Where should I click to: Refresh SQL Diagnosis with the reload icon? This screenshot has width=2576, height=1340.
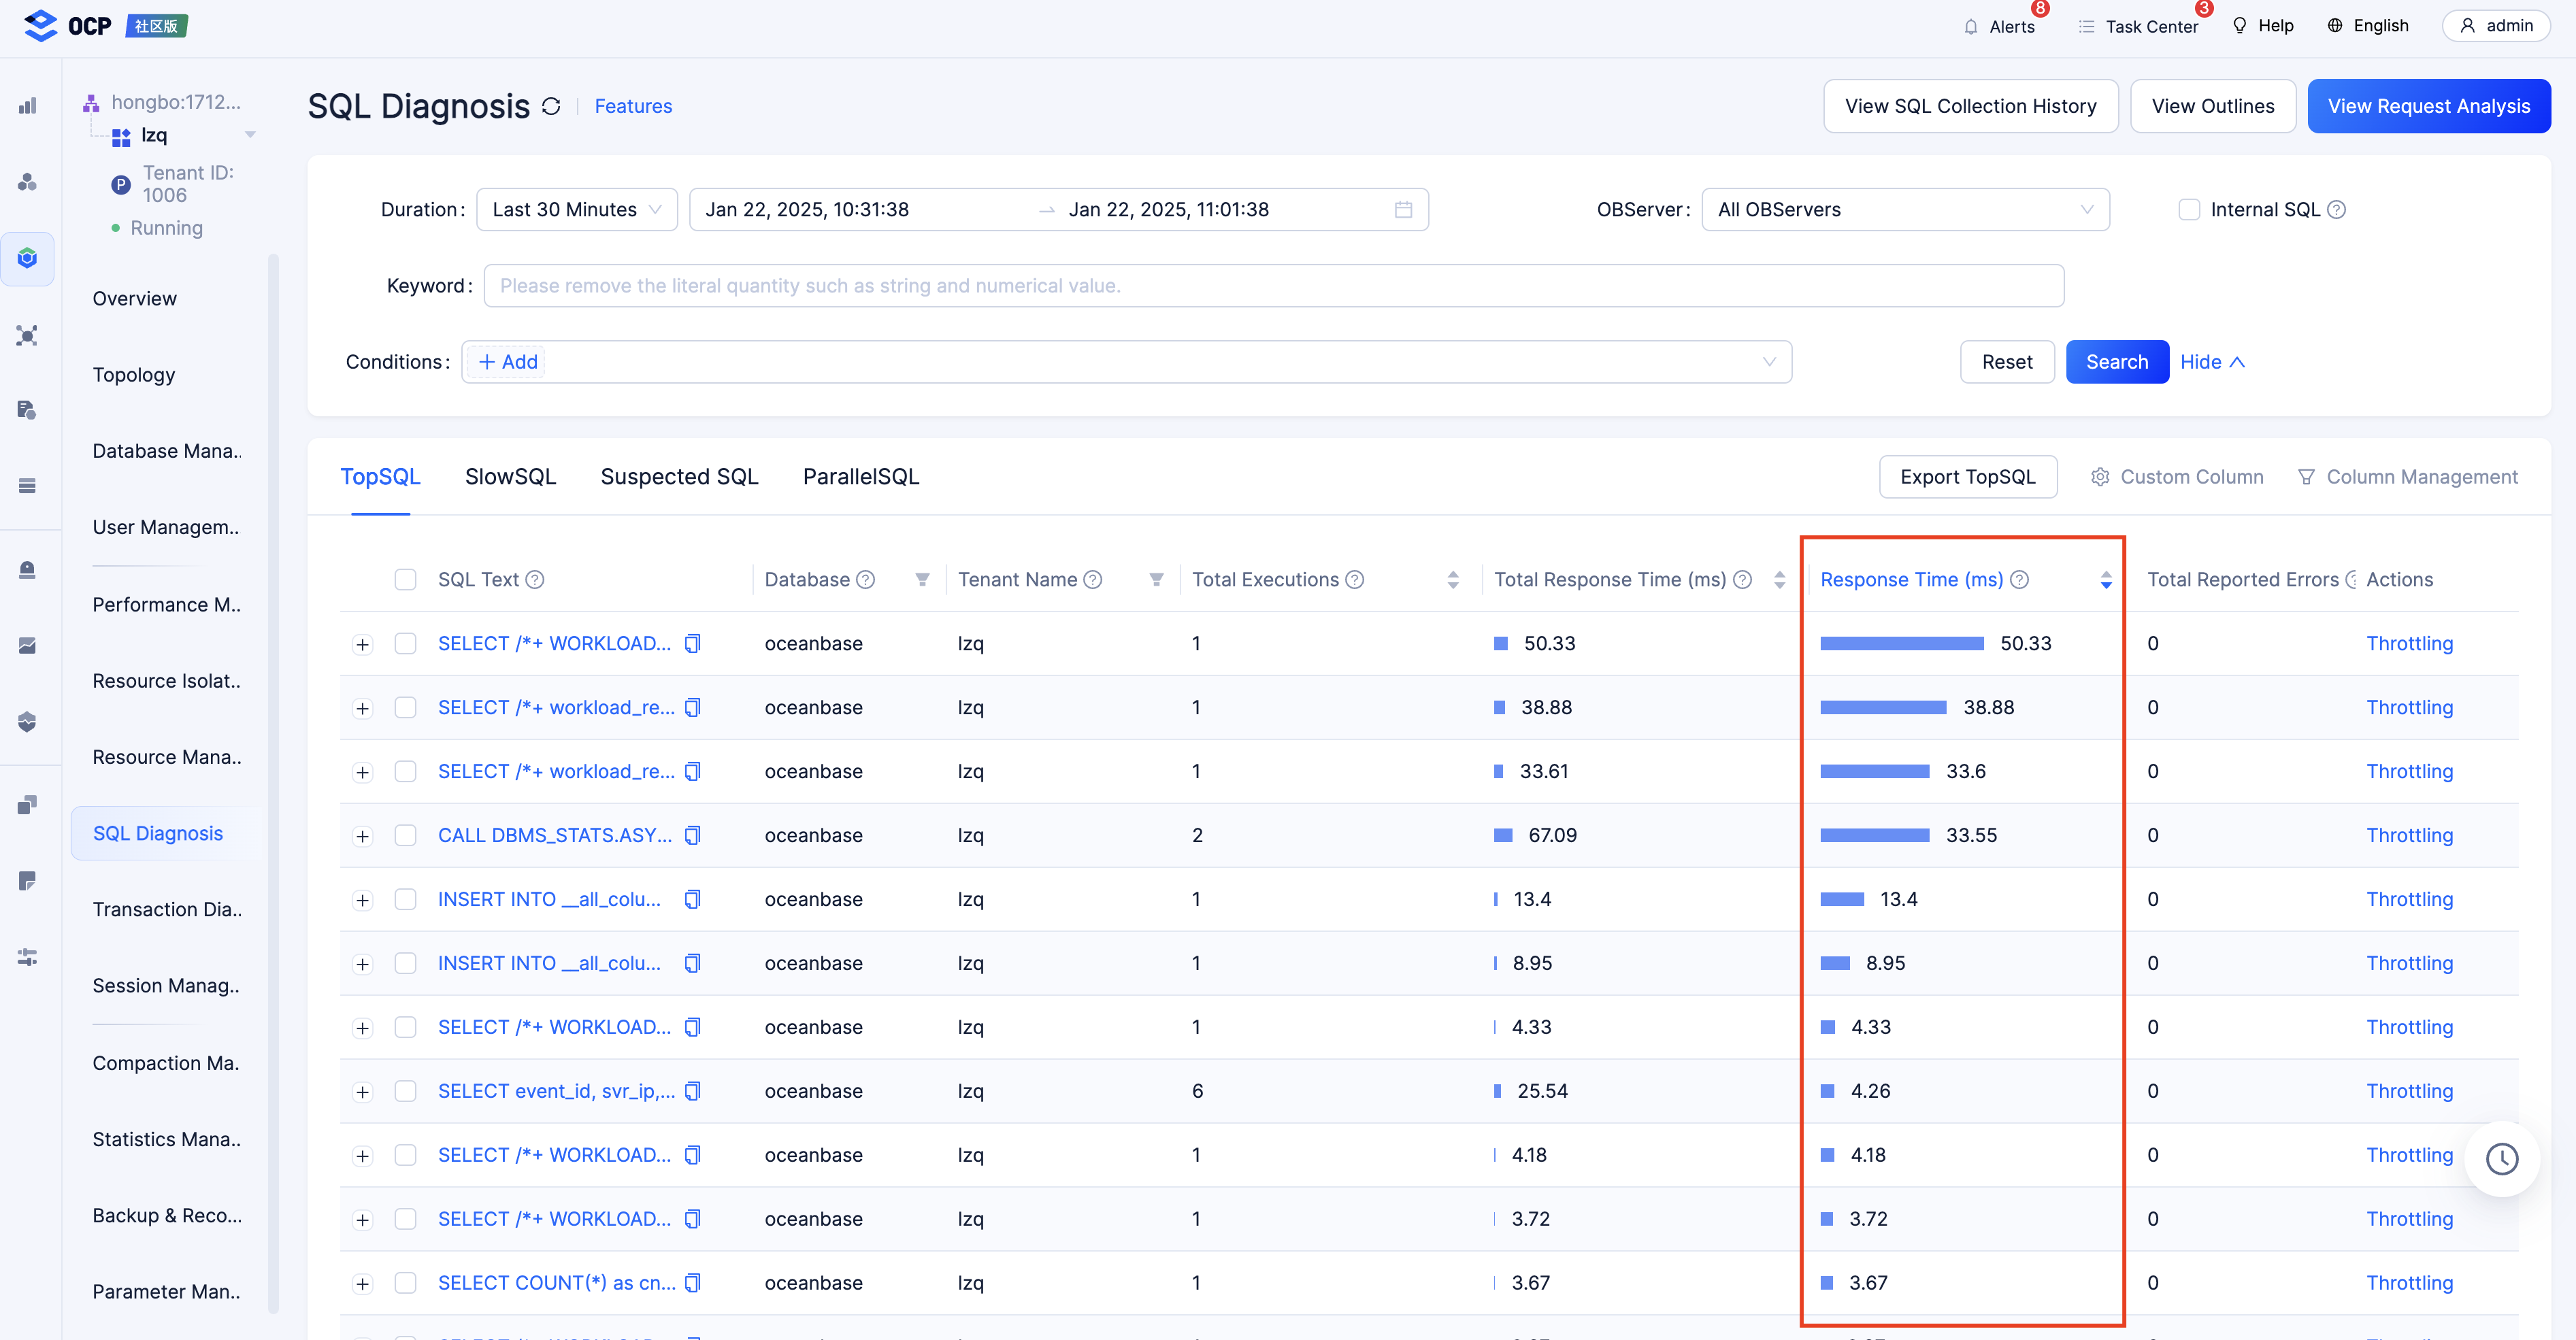coord(551,106)
